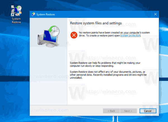Click the System Restore title bar icon

(33, 14)
